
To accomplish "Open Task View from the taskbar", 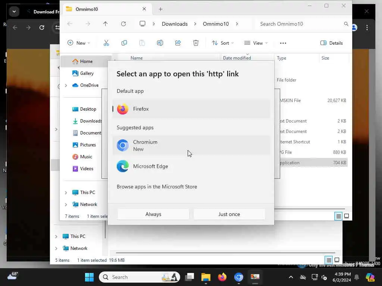I will point(189,277).
